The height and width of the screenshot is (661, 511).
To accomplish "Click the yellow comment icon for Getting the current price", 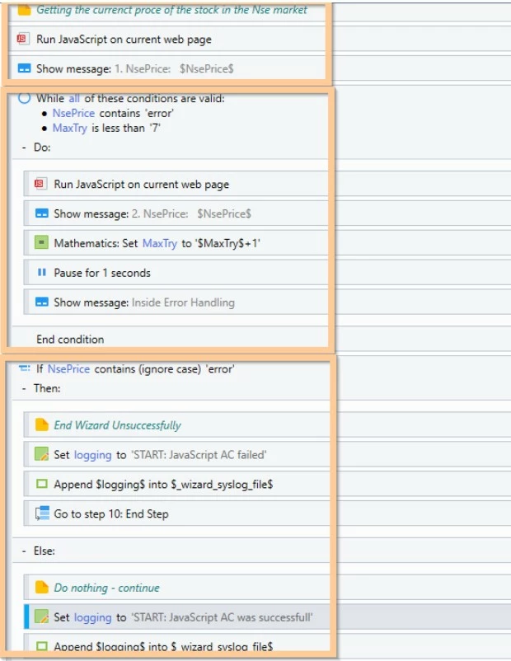I will 24,10.
